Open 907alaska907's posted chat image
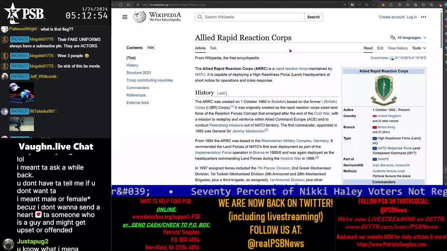This screenshot has width=447, height=251. click(22, 124)
